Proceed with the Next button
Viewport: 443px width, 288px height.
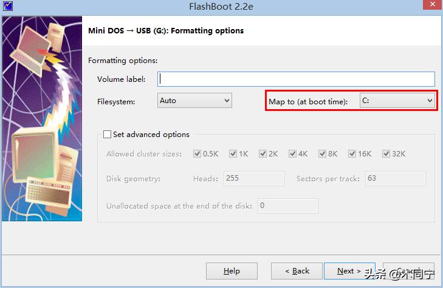point(349,271)
